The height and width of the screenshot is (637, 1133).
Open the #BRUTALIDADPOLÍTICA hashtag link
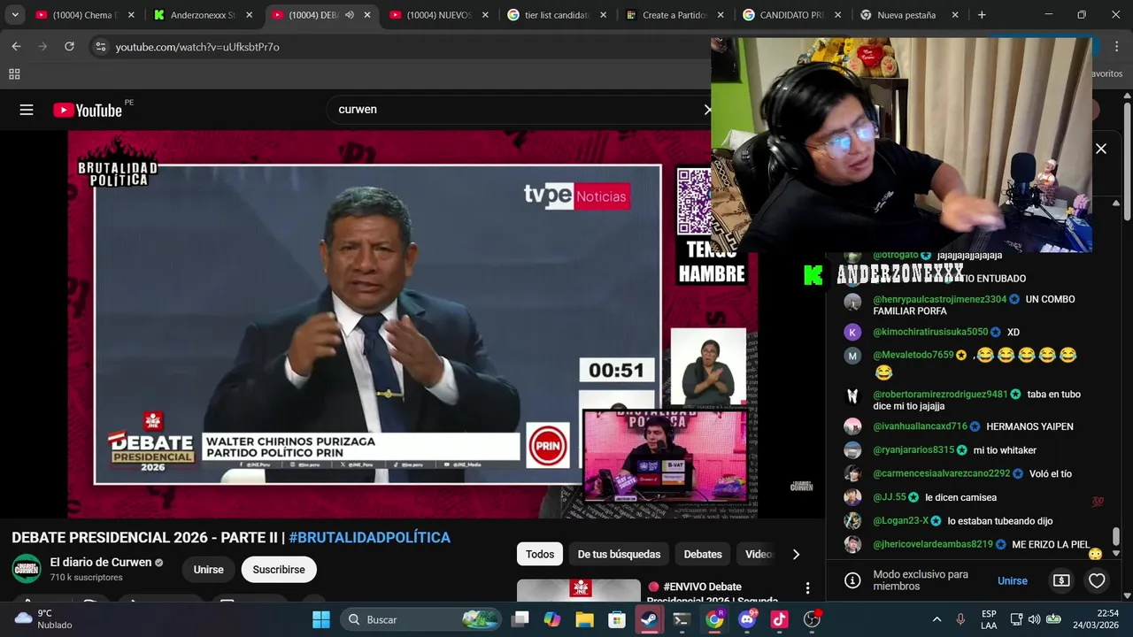pyautogui.click(x=369, y=538)
